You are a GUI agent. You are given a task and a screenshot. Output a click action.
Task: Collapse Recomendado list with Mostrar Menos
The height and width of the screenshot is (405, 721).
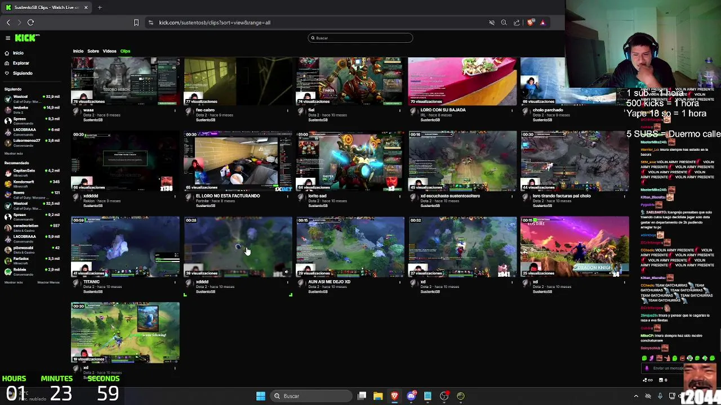coord(48,282)
